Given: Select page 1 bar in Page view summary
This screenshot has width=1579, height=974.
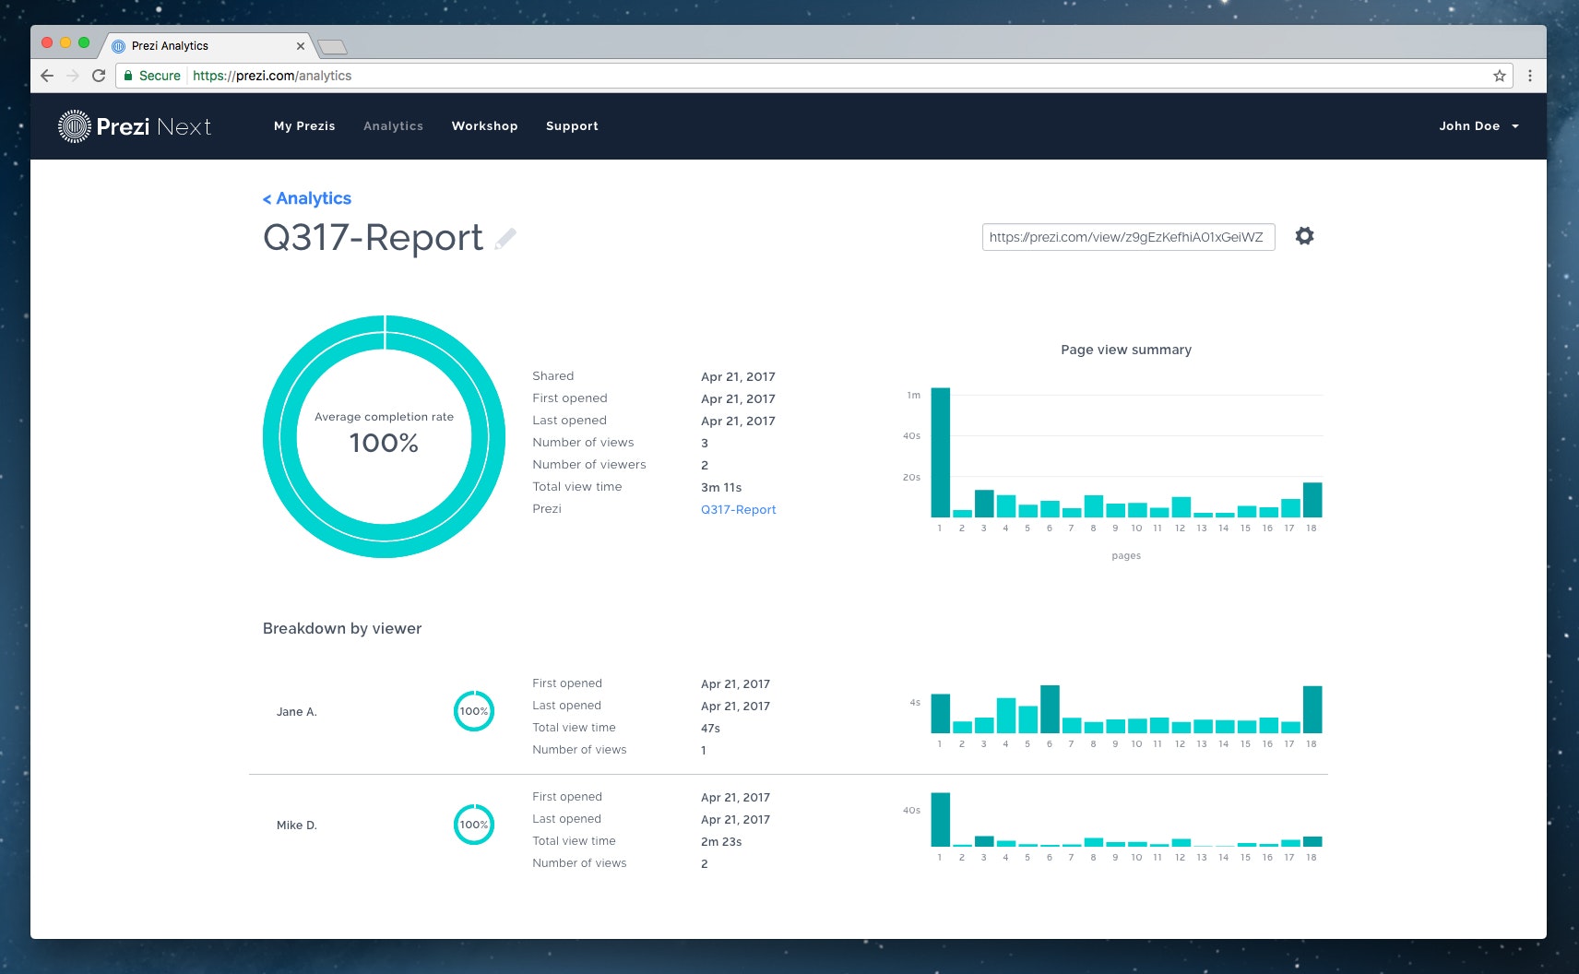Looking at the screenshot, I should [x=940, y=452].
